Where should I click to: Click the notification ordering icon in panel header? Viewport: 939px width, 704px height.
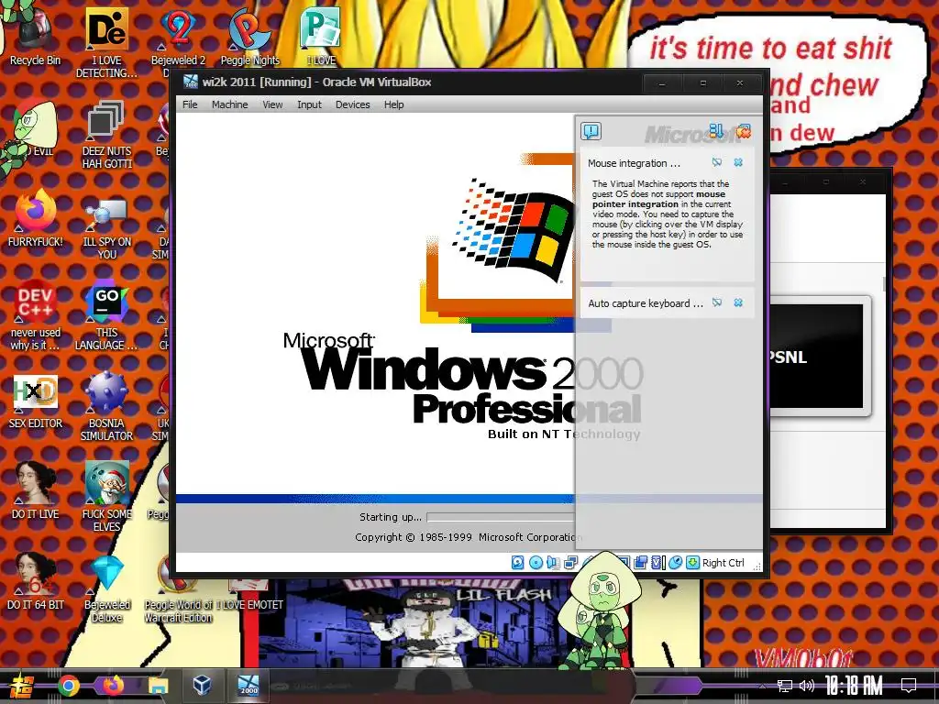(x=715, y=130)
